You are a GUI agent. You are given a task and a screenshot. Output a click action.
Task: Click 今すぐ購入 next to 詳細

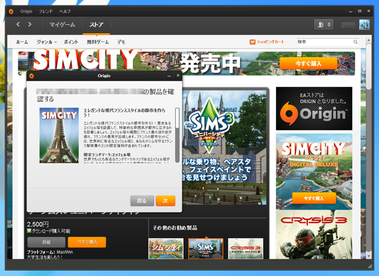tap(87, 242)
